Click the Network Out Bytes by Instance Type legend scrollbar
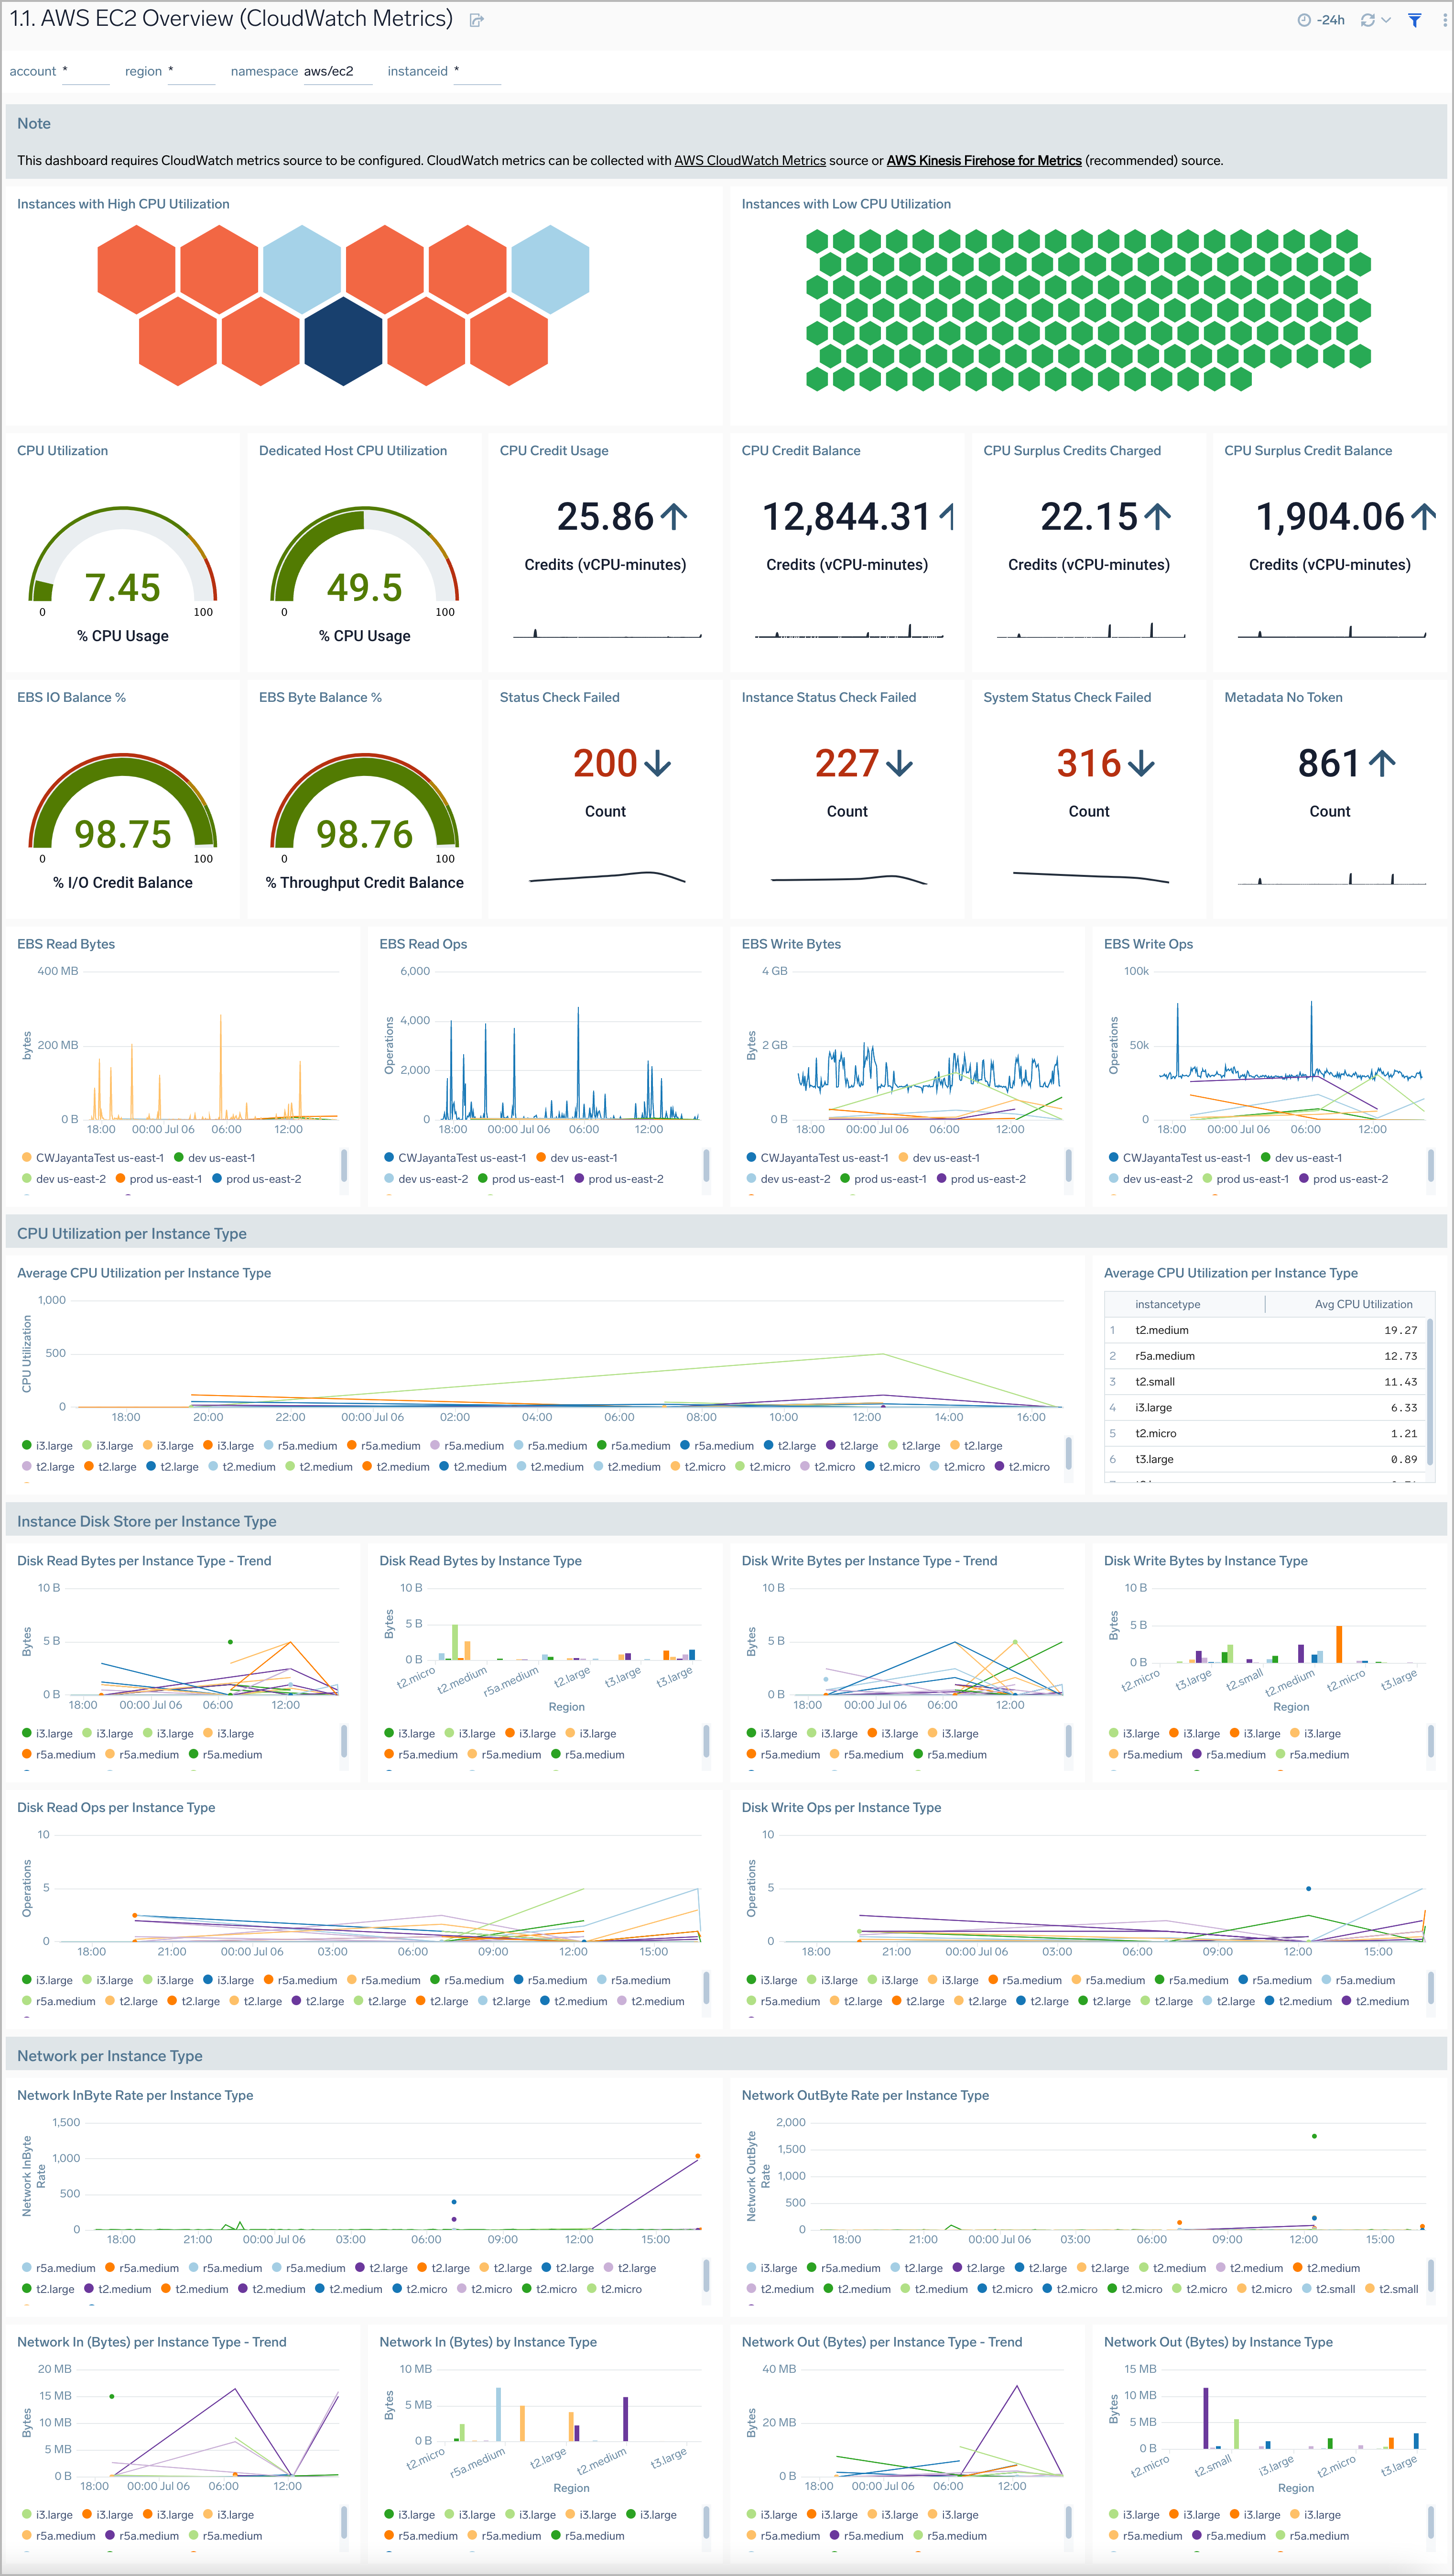Image resolution: width=1454 pixels, height=2576 pixels. coord(1431,2522)
